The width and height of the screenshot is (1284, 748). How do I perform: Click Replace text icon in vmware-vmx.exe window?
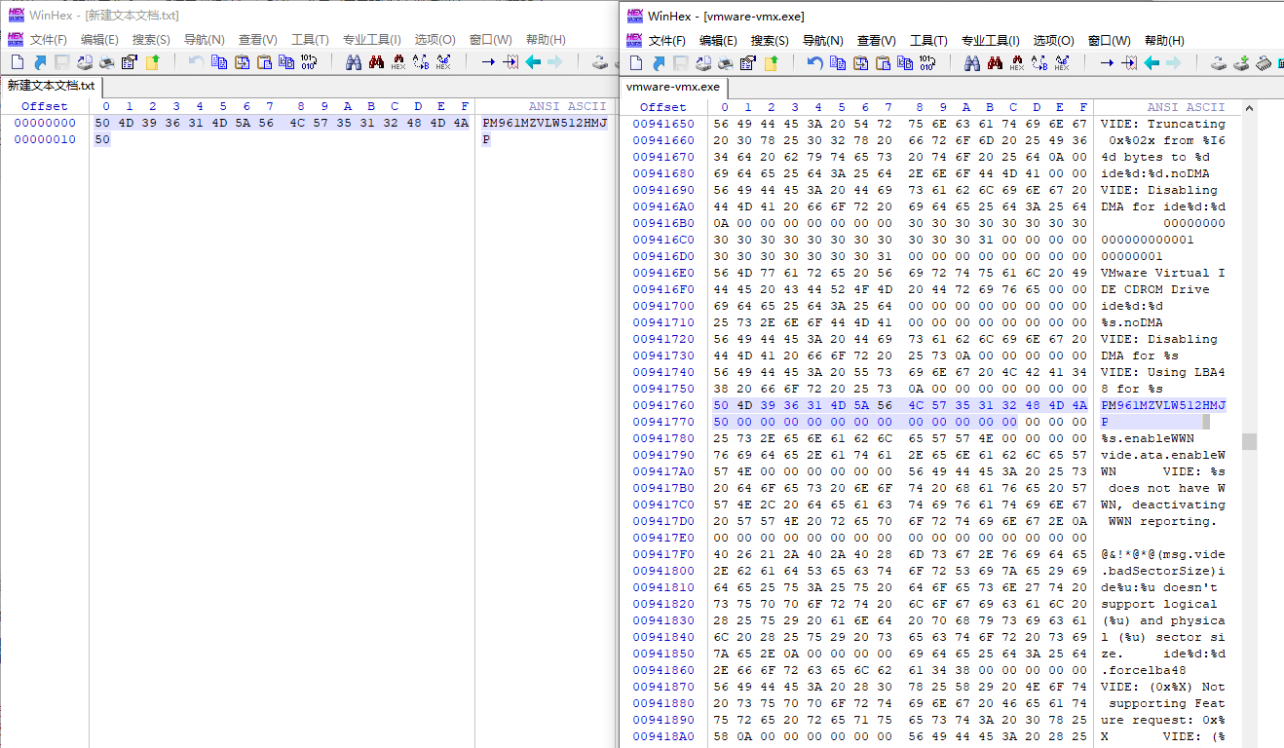[x=1039, y=63]
